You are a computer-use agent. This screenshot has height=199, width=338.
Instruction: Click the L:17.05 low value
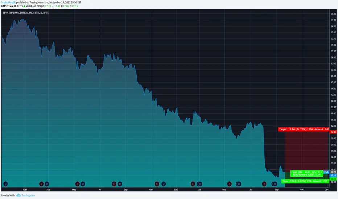[x=65, y=6]
